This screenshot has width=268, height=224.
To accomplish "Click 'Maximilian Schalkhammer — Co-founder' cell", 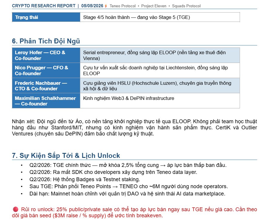I will point(46,101).
